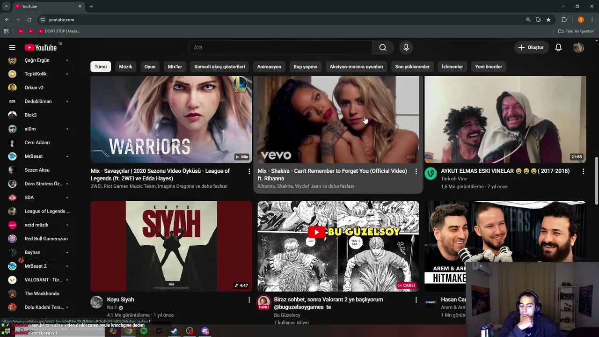The image size is (599, 337).
Task: Select the Müzik filter chip
Action: tap(125, 66)
